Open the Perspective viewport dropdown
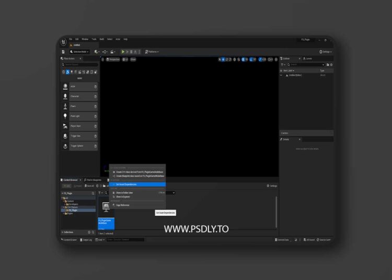392x280 pixels. (113, 60)
